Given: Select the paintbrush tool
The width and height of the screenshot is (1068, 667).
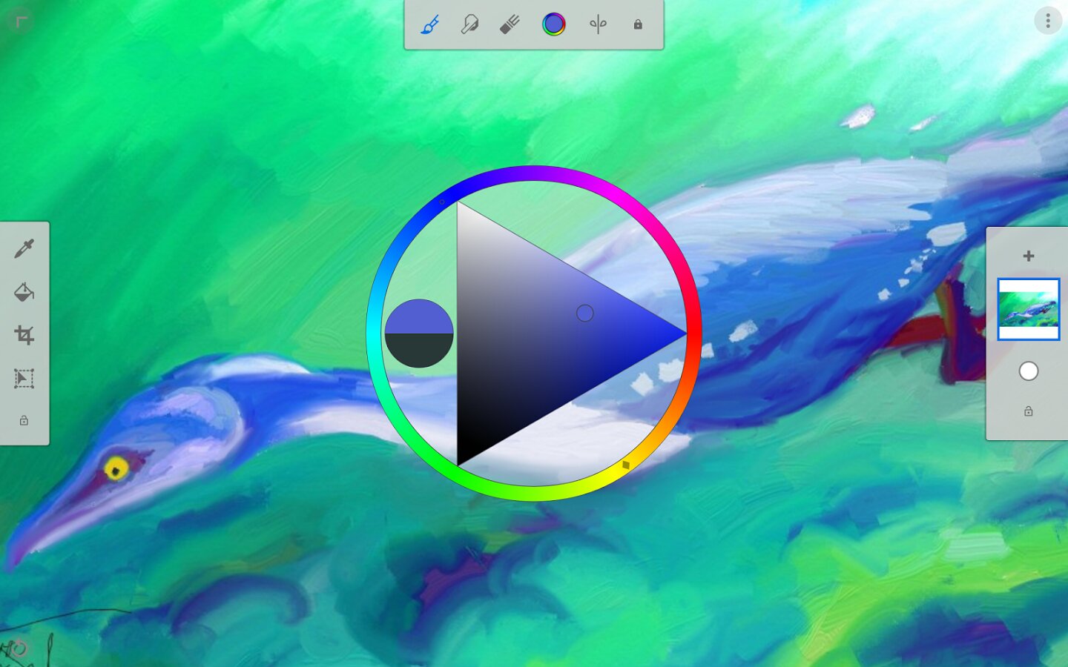Looking at the screenshot, I should (x=430, y=25).
